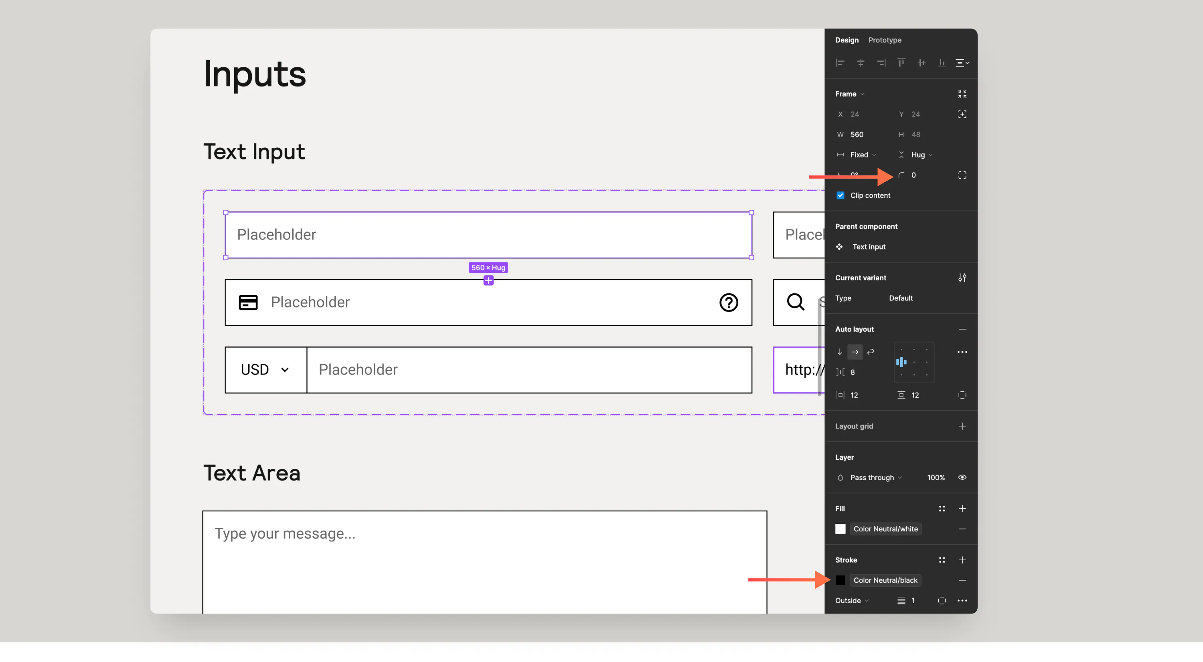Open Stroke style library icon

pos(942,560)
